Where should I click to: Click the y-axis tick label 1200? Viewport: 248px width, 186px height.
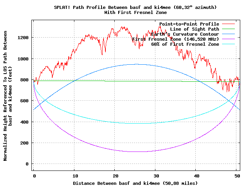point(23,38)
